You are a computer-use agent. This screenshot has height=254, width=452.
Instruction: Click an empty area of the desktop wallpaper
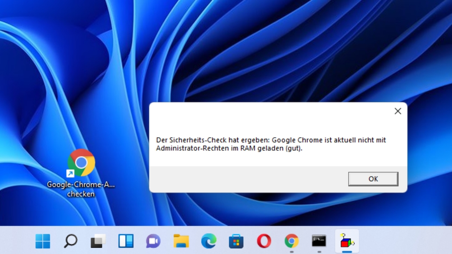pos(269,54)
